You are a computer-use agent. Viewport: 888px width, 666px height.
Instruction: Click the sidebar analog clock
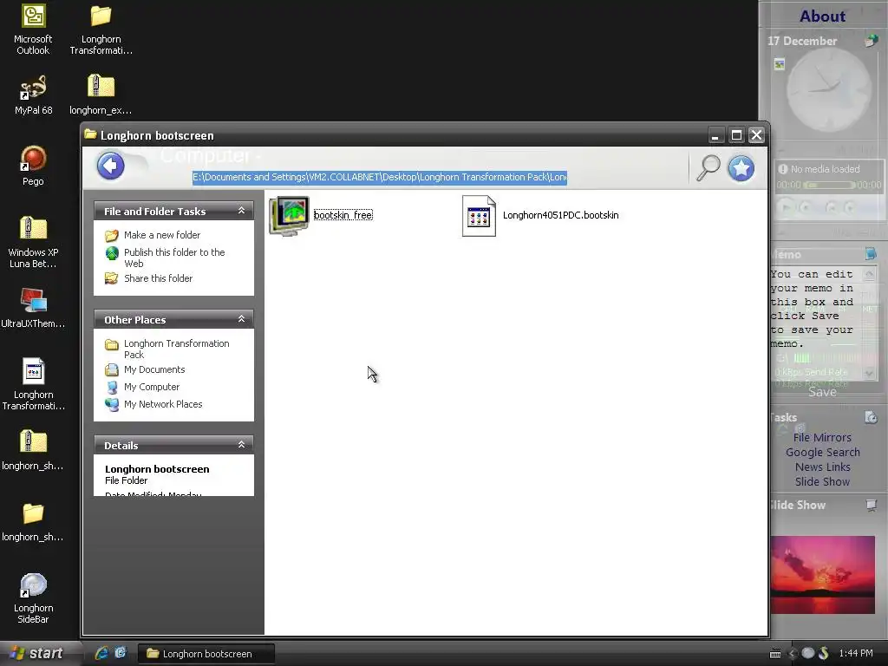coord(829,90)
